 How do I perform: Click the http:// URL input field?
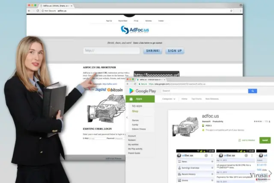coord(111,51)
